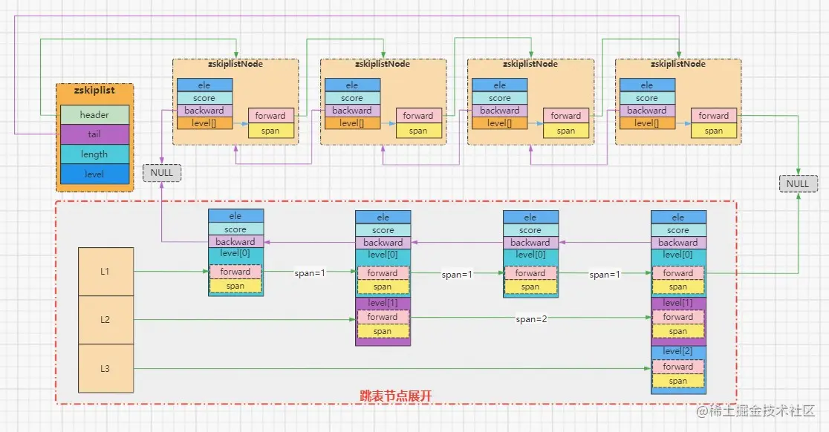
Task: Expand the level[0] section of the leftmost expanded node
Action: click(x=235, y=254)
